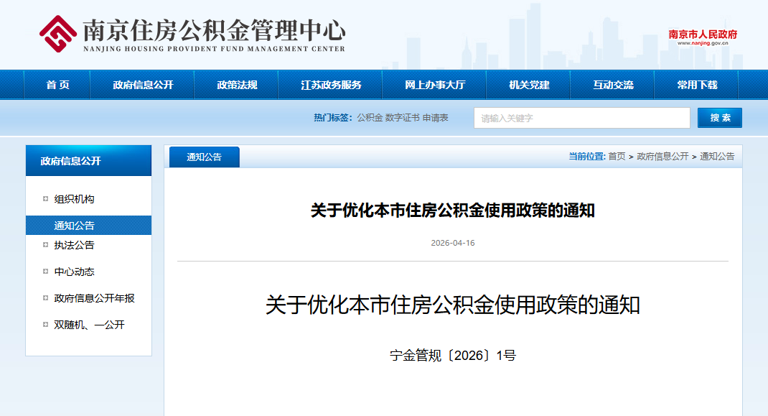Click the 搜索 search button

(x=719, y=117)
